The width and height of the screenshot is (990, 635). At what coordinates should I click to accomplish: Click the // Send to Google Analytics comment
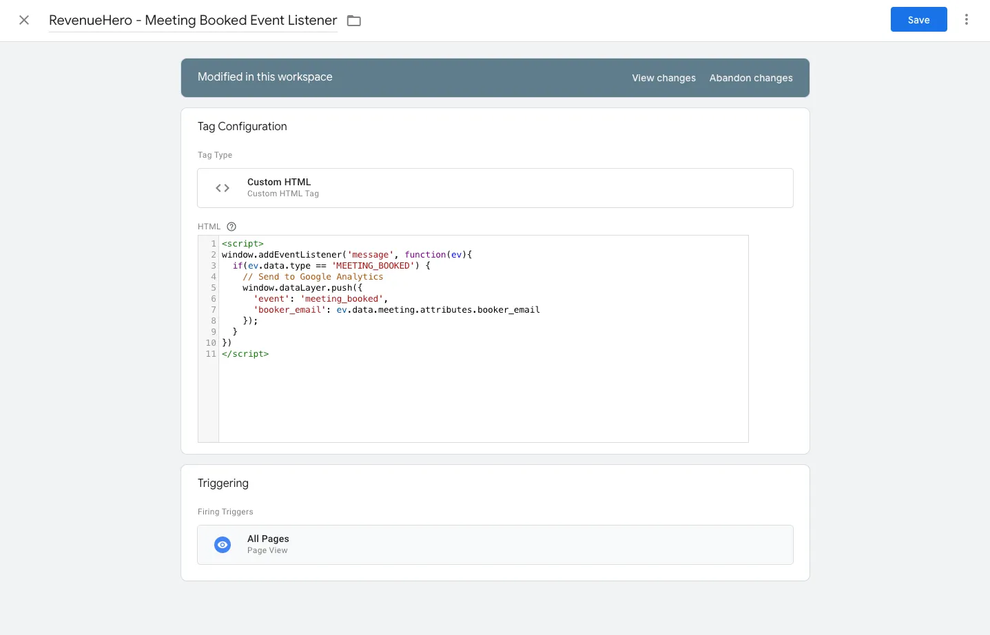pos(313,277)
